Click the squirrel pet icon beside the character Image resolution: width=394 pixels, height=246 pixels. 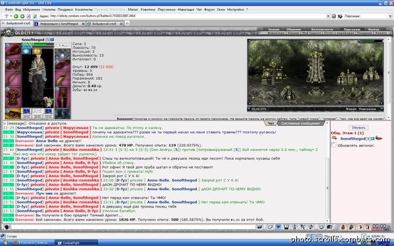(49, 102)
